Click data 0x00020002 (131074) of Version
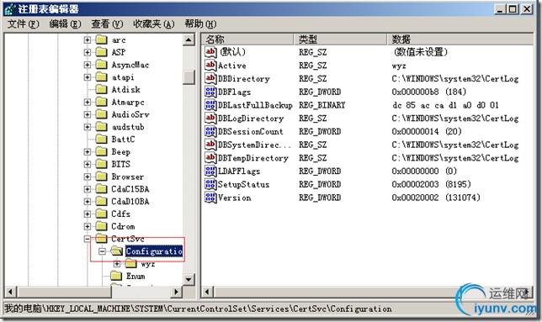The height and width of the screenshot is (322, 542). [x=436, y=198]
